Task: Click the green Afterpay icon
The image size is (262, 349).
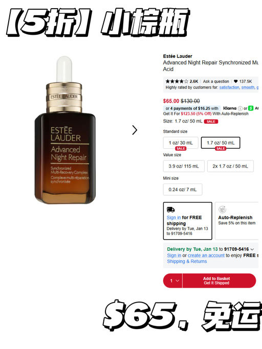Action: point(251,108)
